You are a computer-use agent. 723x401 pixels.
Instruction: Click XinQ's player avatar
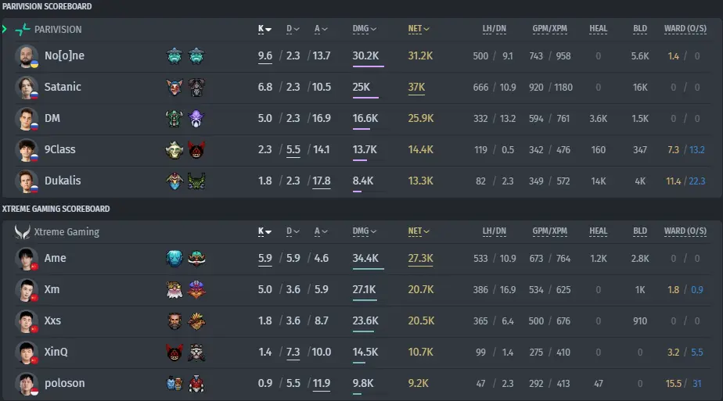tap(27, 353)
